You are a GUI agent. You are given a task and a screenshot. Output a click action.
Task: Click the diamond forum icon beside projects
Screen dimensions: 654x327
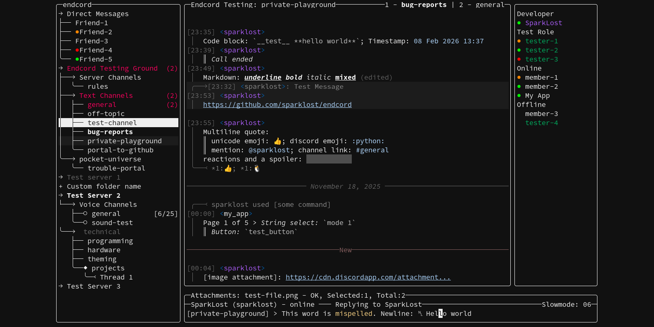(85, 268)
